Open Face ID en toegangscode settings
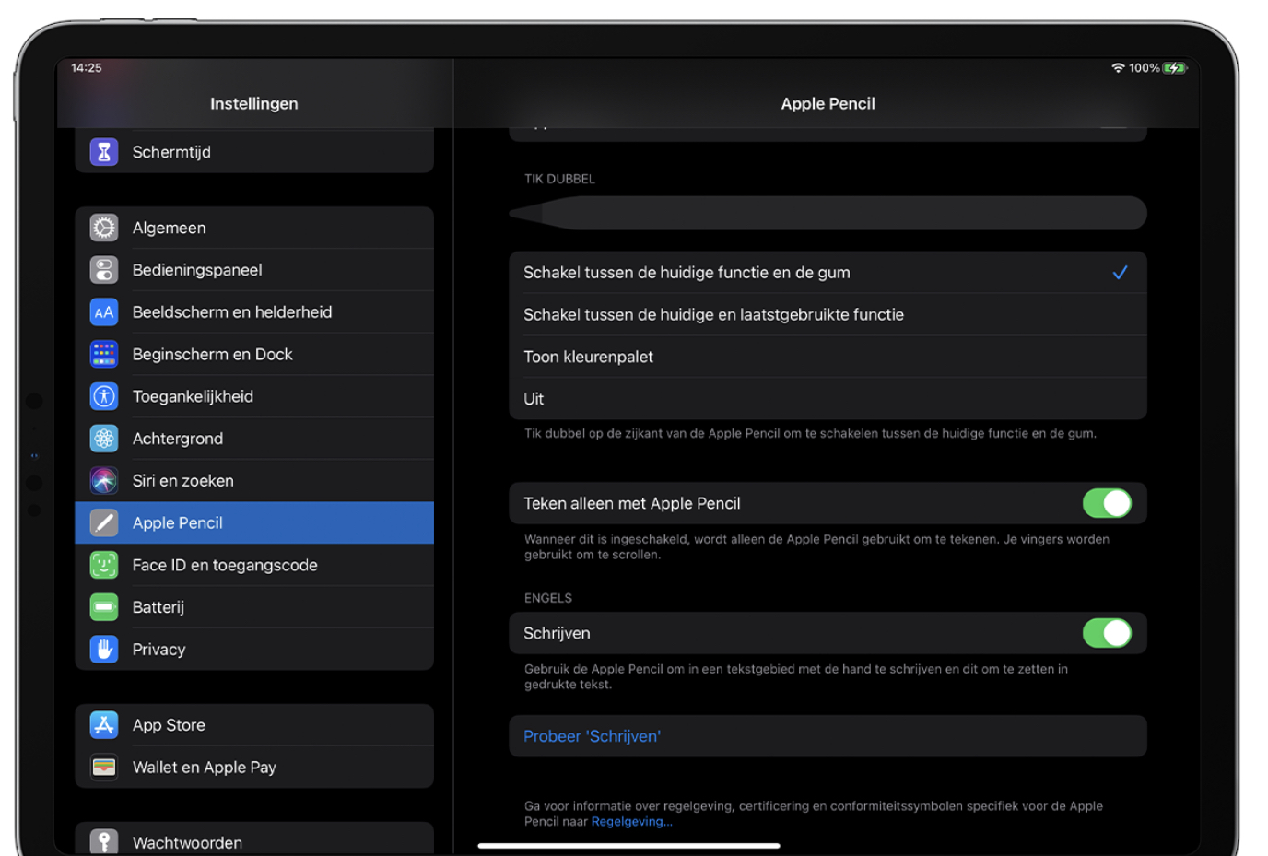Screen dimensions: 1268x856 (254, 565)
